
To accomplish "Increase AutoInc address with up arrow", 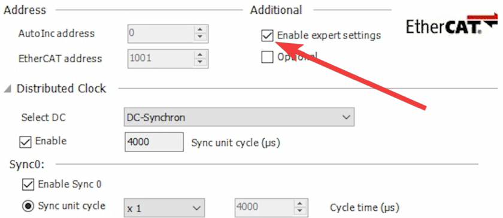I will (201, 29).
